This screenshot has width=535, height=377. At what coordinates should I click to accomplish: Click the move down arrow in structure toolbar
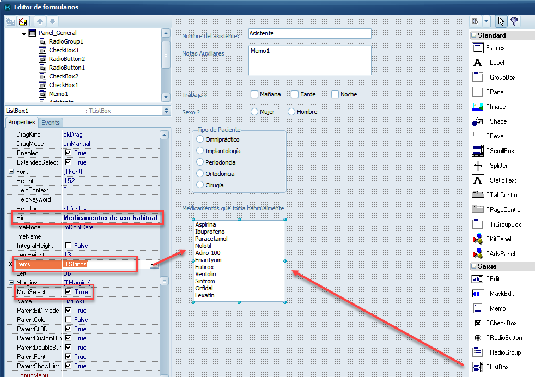tap(52, 21)
